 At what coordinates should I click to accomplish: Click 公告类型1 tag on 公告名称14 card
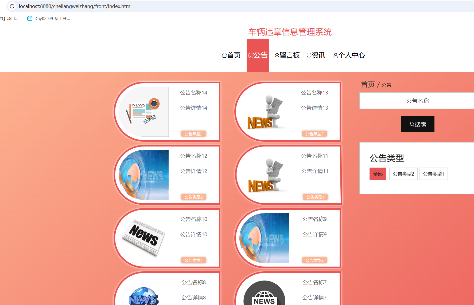193,134
